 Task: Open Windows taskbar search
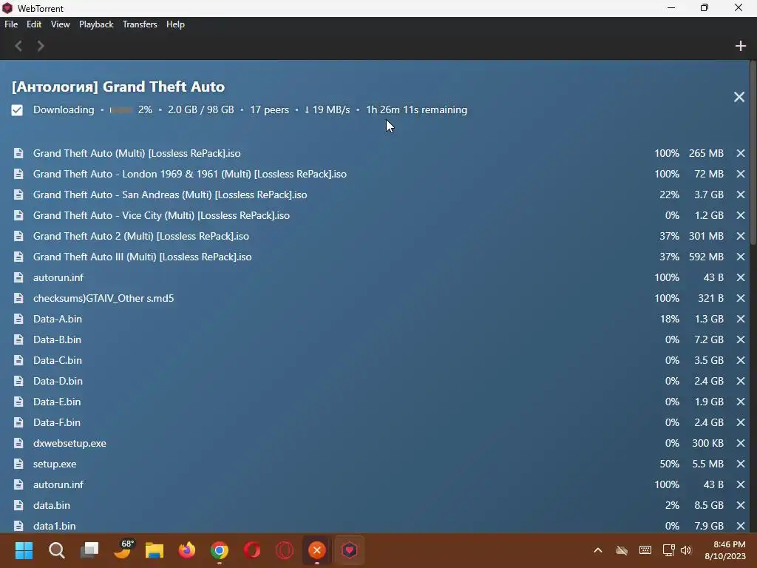click(56, 550)
